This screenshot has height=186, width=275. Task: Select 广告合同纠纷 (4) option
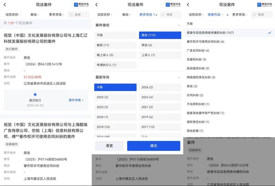(x=229, y=50)
